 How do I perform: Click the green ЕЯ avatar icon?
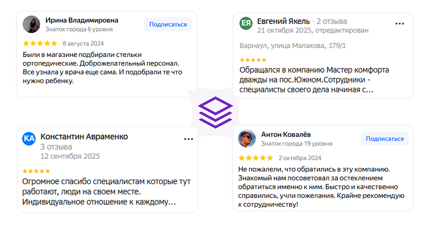[246, 24]
